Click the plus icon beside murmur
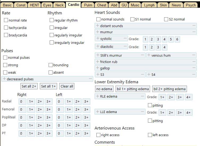 click(x=97, y=32)
